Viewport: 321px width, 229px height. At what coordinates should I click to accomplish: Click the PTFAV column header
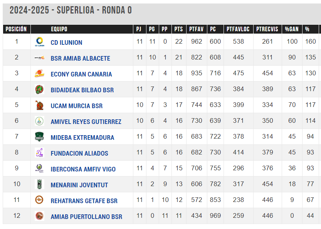point(197,29)
